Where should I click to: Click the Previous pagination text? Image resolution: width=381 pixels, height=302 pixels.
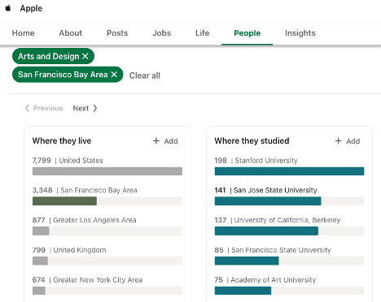tap(48, 108)
